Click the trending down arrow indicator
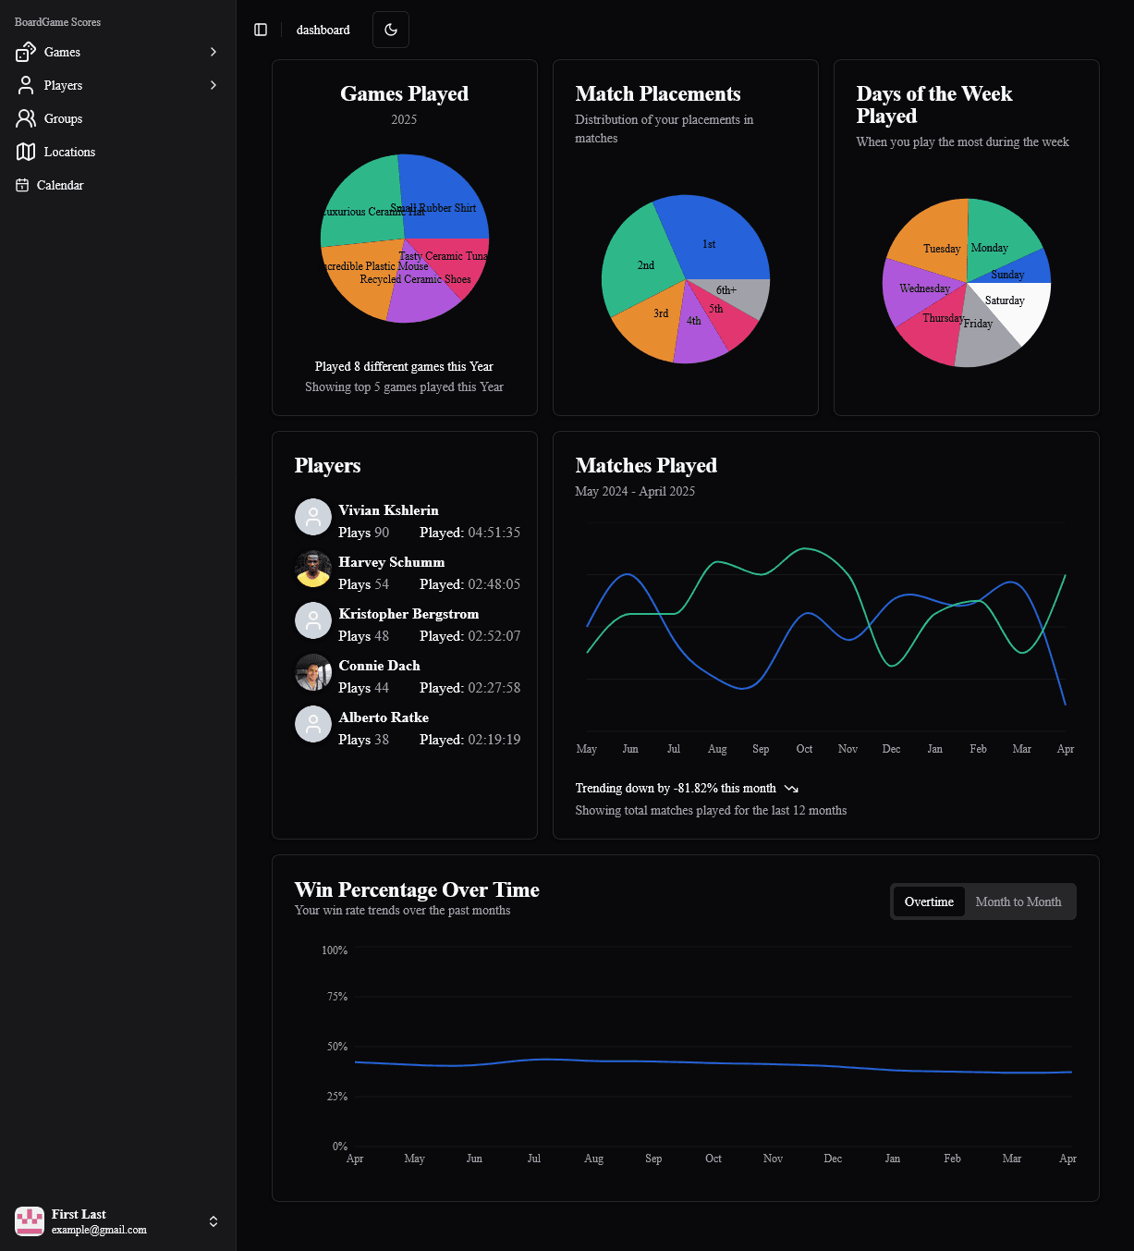Image resolution: width=1134 pixels, height=1251 pixels. tap(791, 788)
